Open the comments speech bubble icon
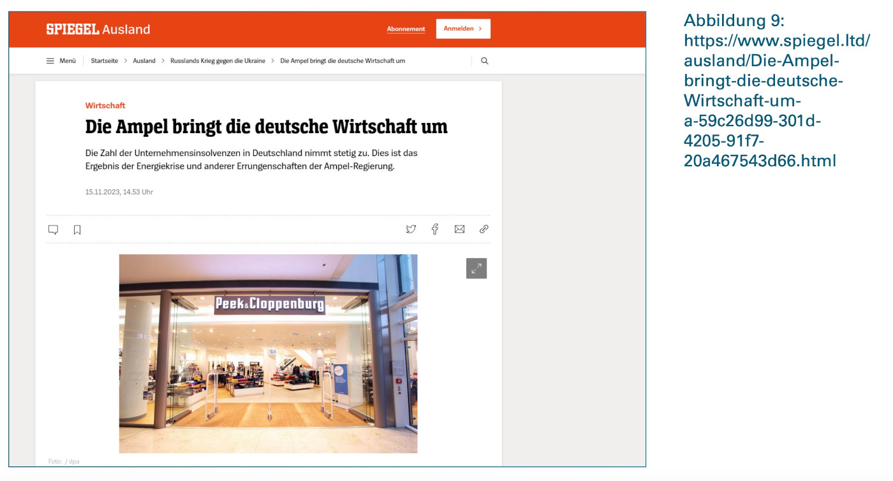This screenshot has height=481, width=893. [54, 230]
